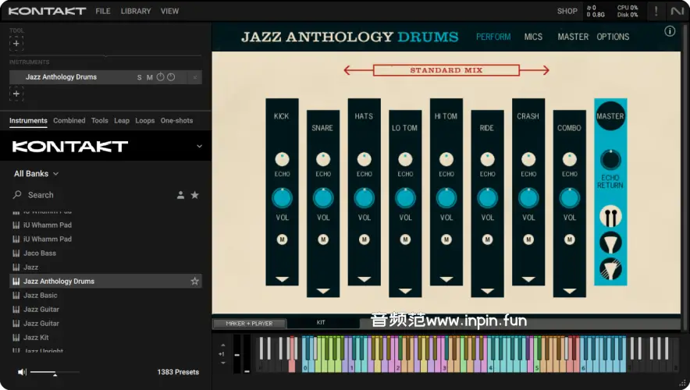Mute the Crash channel
This screenshot has width=690, height=390.
point(528,239)
